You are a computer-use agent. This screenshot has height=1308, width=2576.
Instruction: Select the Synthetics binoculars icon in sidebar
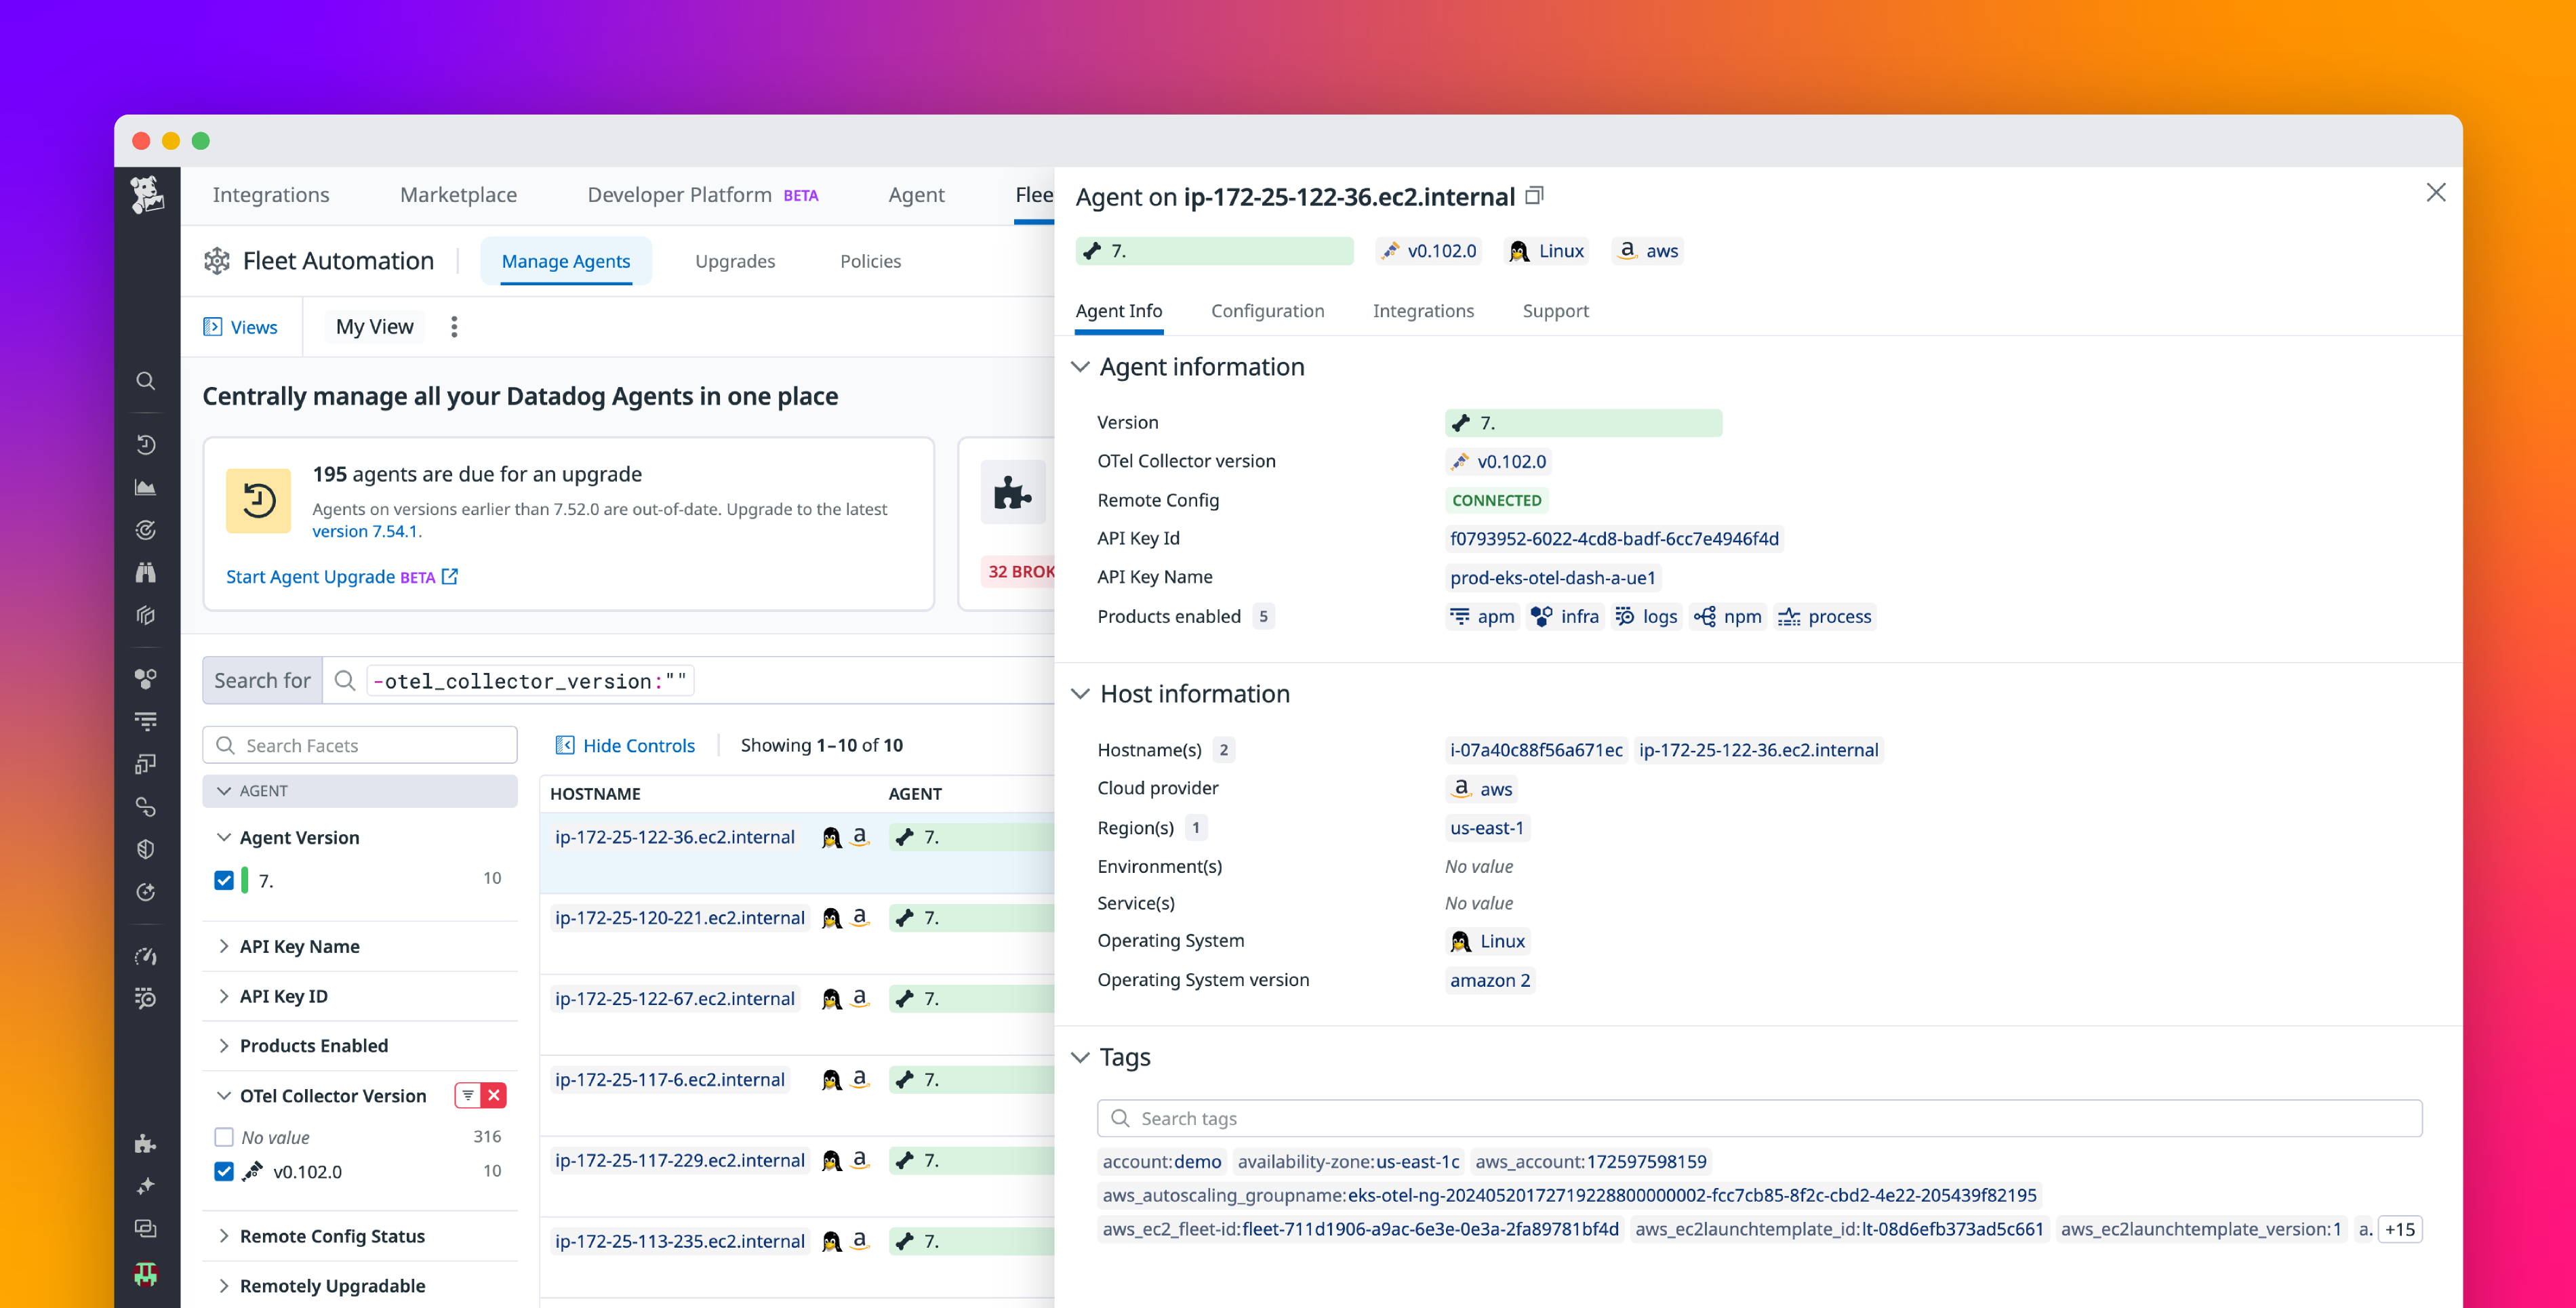pyautogui.click(x=146, y=573)
